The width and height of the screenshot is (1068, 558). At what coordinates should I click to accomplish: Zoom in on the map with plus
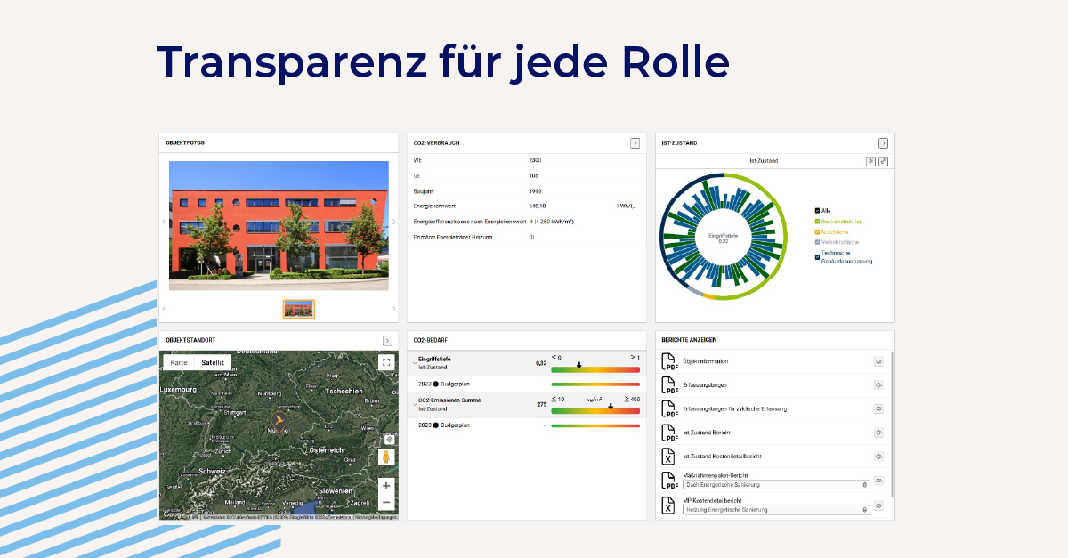tap(386, 486)
